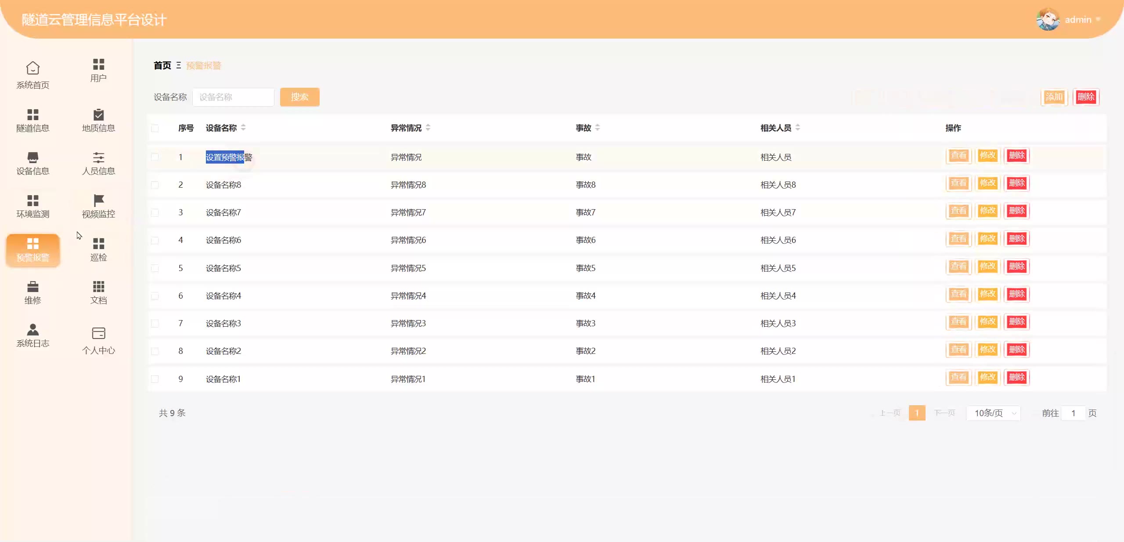The image size is (1124, 542).
Task: Open the 10条/页 page size dropdown
Action: click(x=993, y=413)
